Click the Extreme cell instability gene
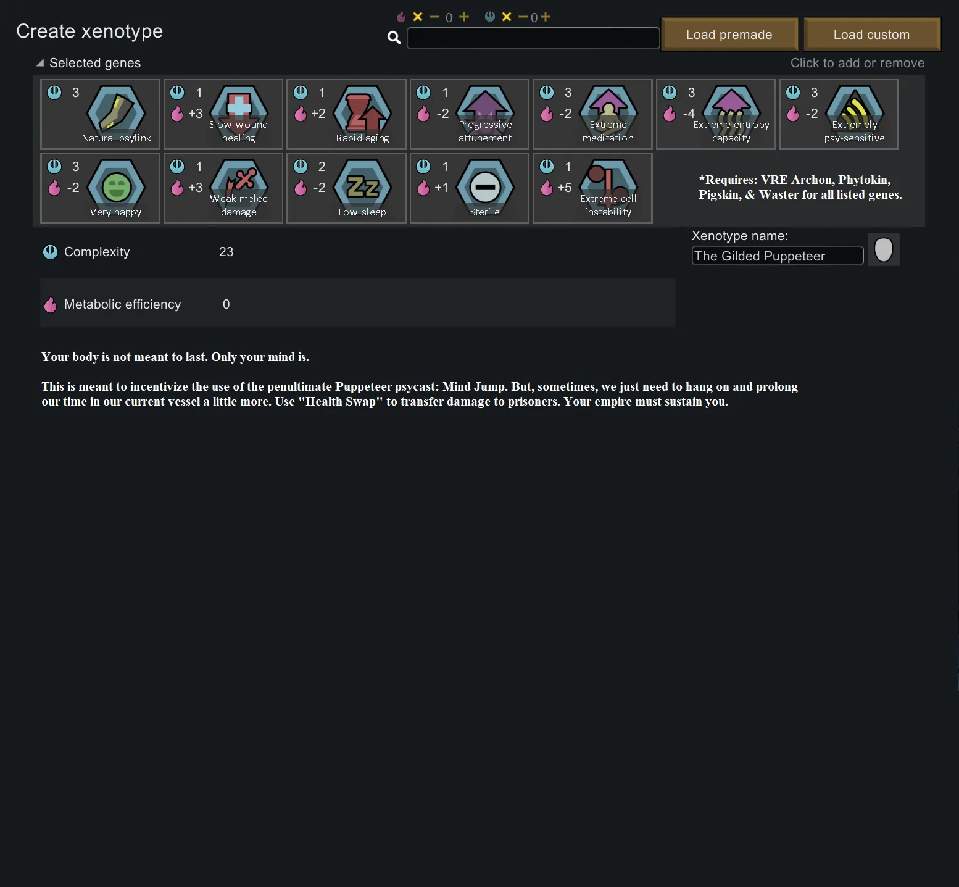Viewport: 959px width, 887px height. click(592, 188)
